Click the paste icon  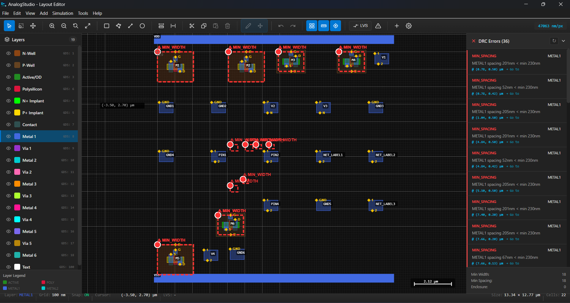tap(216, 26)
